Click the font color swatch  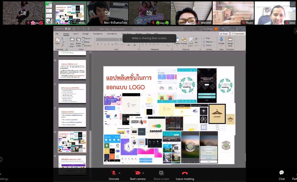click(x=134, y=45)
